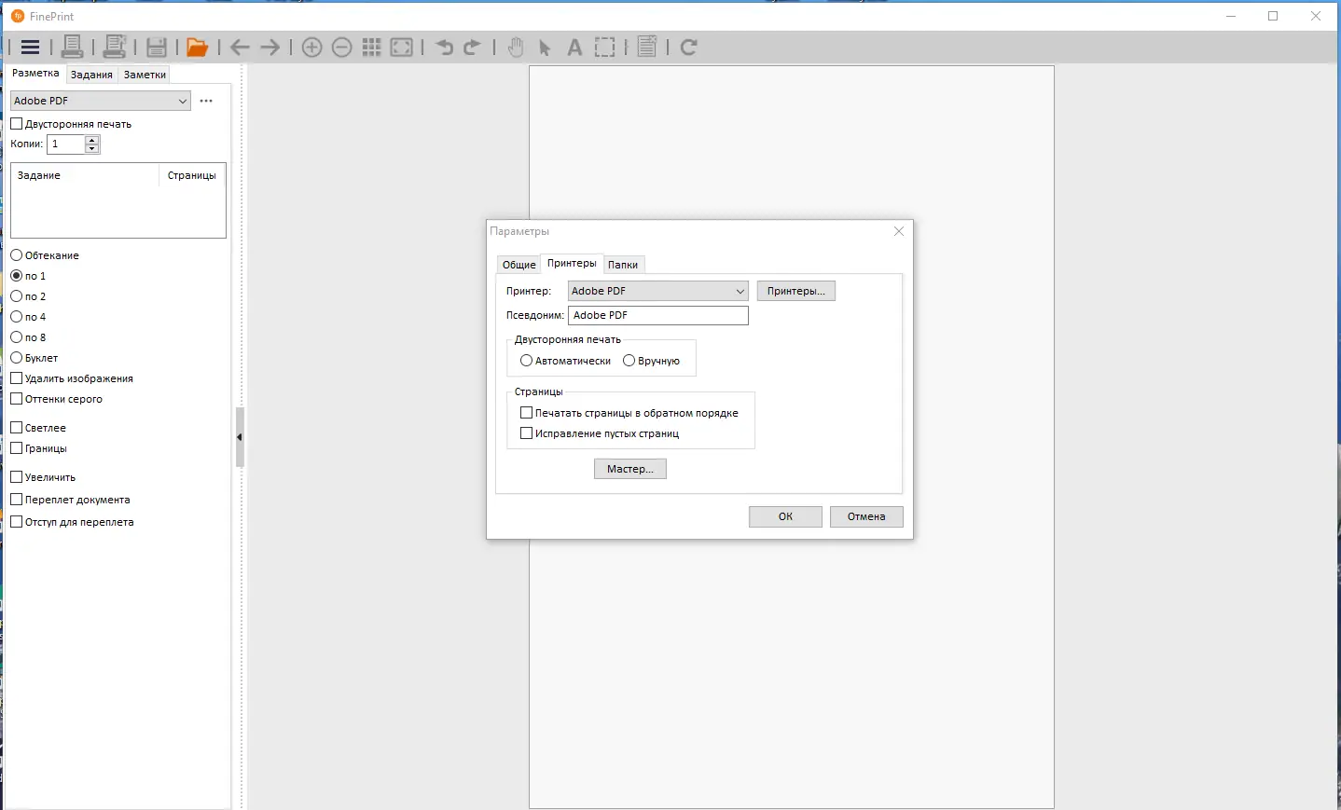Click the refresh circular arrow icon
Viewport: 1341px width, 810px height.
pos(689,48)
